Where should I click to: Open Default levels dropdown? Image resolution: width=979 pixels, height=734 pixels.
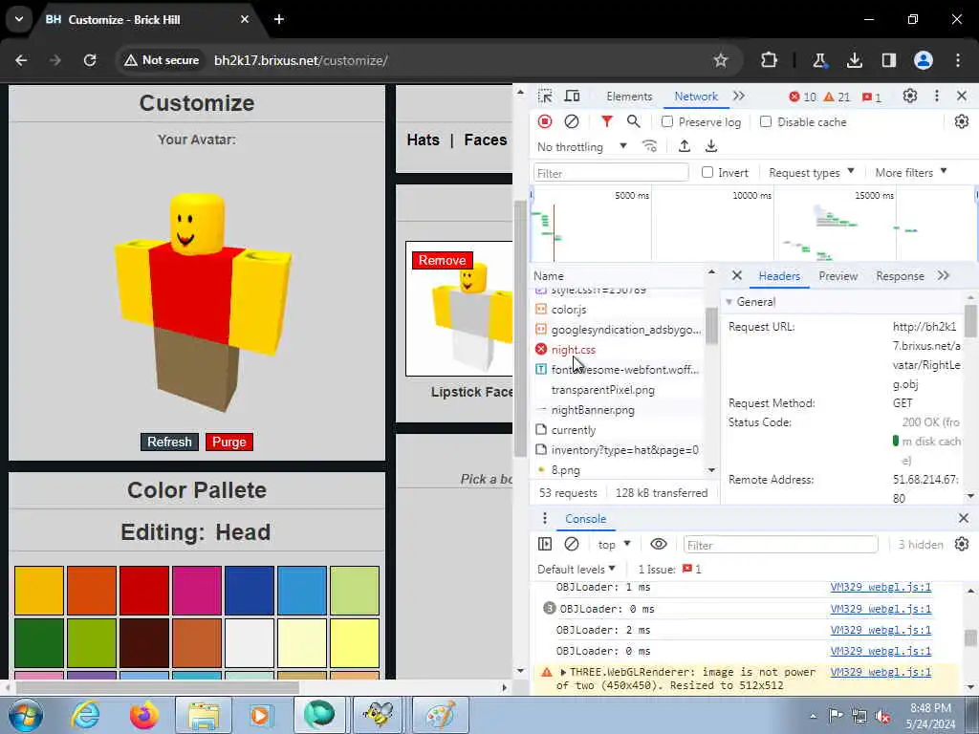[x=577, y=570]
